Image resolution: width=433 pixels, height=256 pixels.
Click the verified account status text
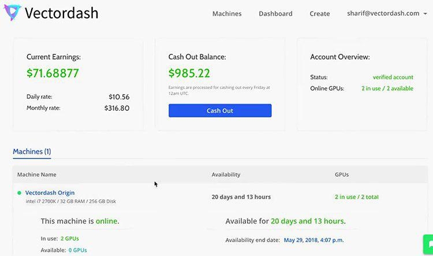tap(393, 77)
